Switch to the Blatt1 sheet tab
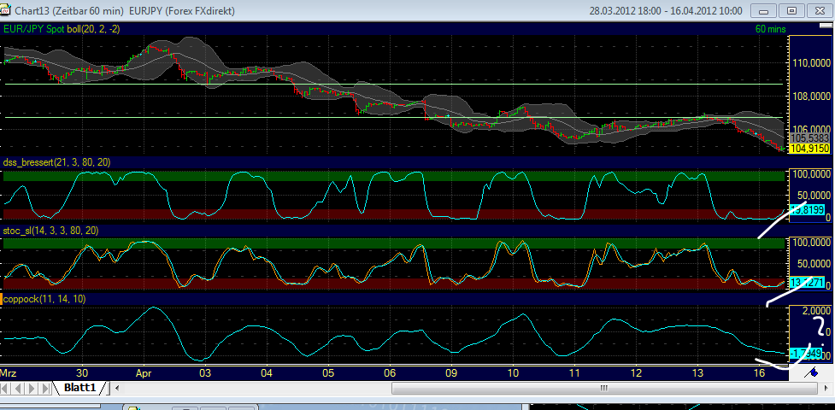 pos(81,389)
